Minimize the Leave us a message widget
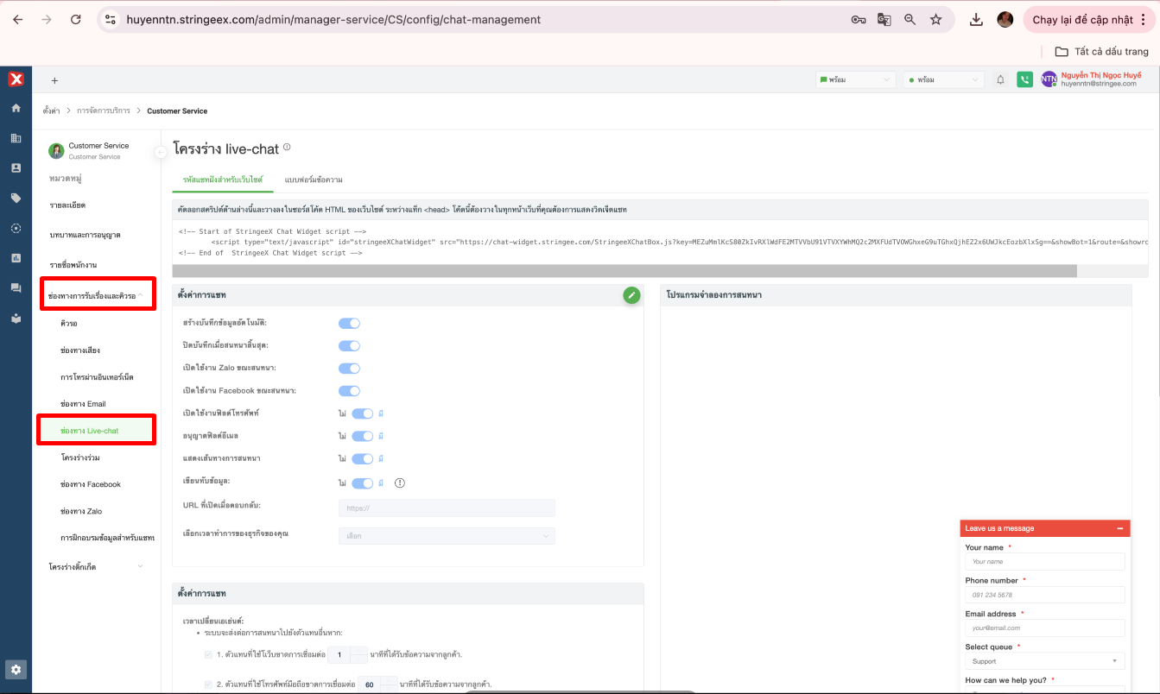 click(x=1119, y=528)
